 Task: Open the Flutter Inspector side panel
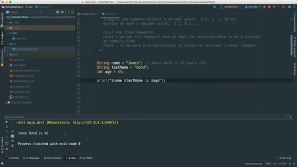pyautogui.click(x=295, y=47)
